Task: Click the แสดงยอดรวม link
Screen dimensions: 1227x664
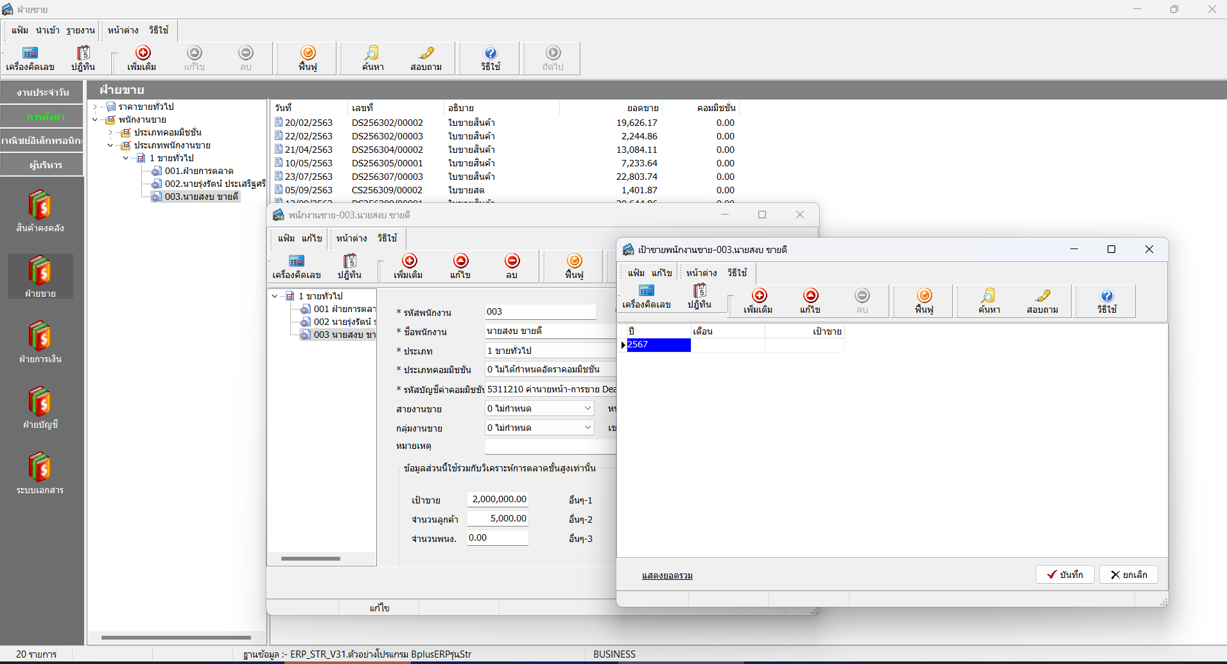Action: click(x=667, y=575)
